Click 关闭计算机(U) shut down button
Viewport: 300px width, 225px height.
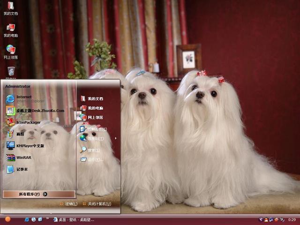click(x=97, y=204)
